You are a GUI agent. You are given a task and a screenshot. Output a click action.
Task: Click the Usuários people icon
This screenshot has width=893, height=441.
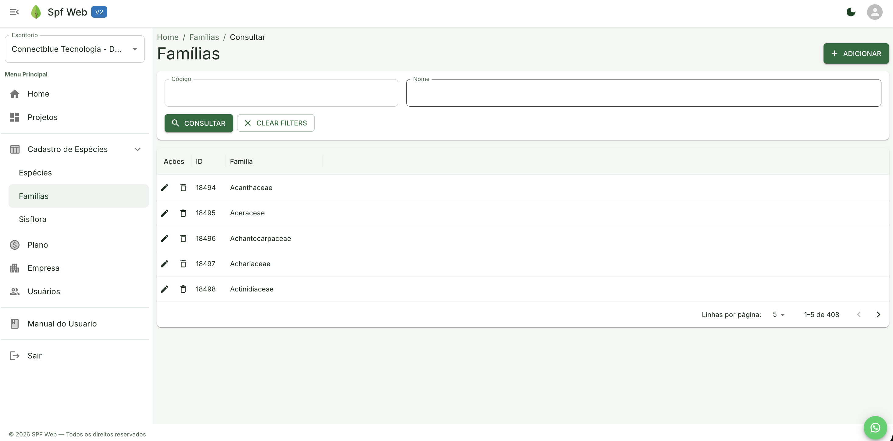click(15, 291)
